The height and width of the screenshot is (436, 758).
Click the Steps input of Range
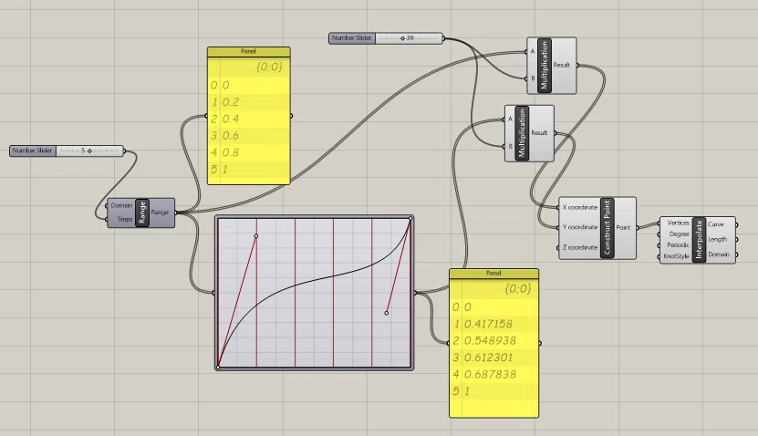(125, 219)
